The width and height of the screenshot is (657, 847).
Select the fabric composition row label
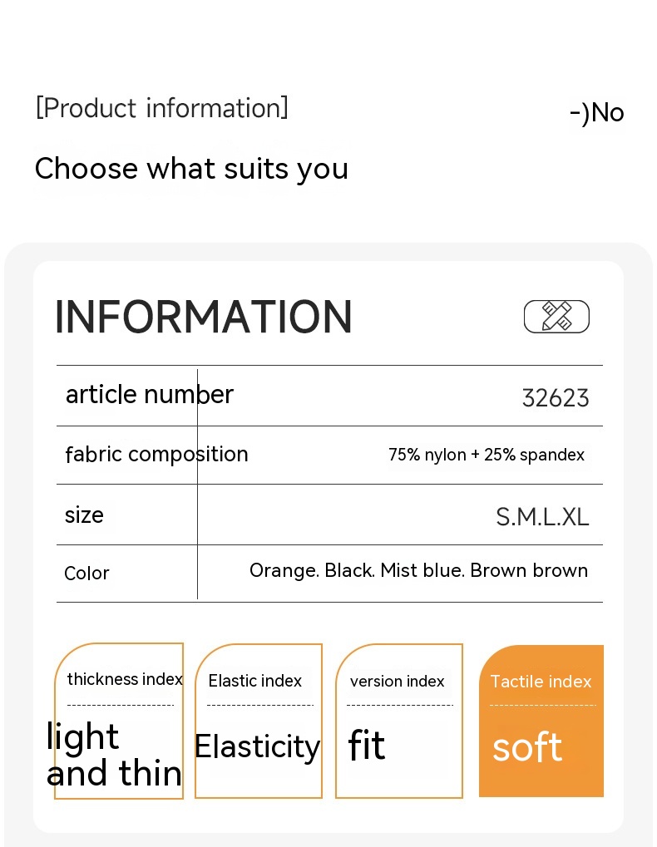coord(156,454)
